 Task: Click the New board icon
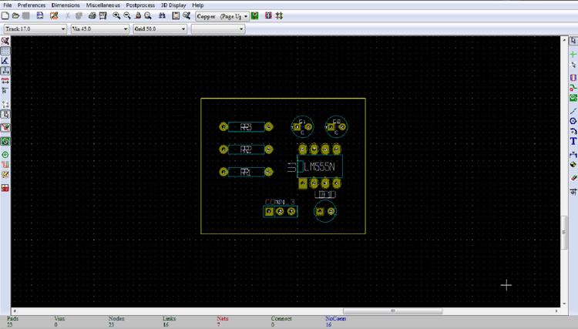[5, 16]
